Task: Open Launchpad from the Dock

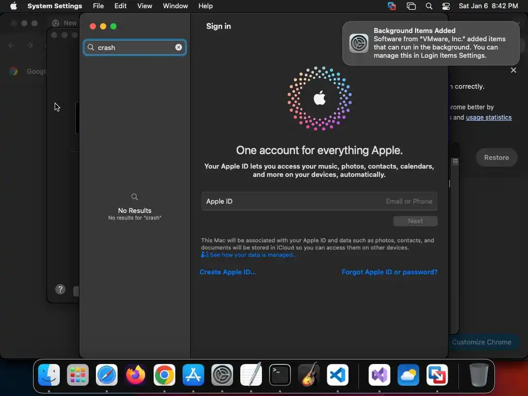Action: coord(78,374)
